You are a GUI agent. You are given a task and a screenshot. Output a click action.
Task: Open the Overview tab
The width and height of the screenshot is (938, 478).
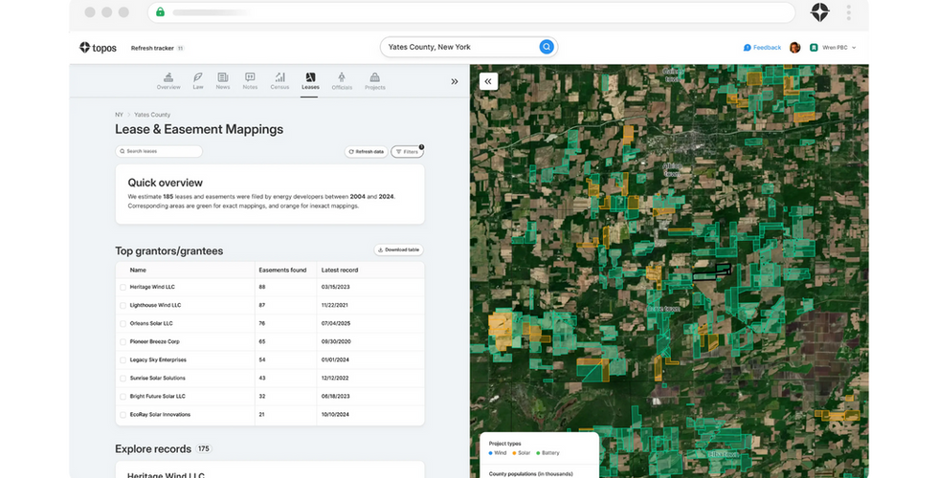pyautogui.click(x=168, y=80)
